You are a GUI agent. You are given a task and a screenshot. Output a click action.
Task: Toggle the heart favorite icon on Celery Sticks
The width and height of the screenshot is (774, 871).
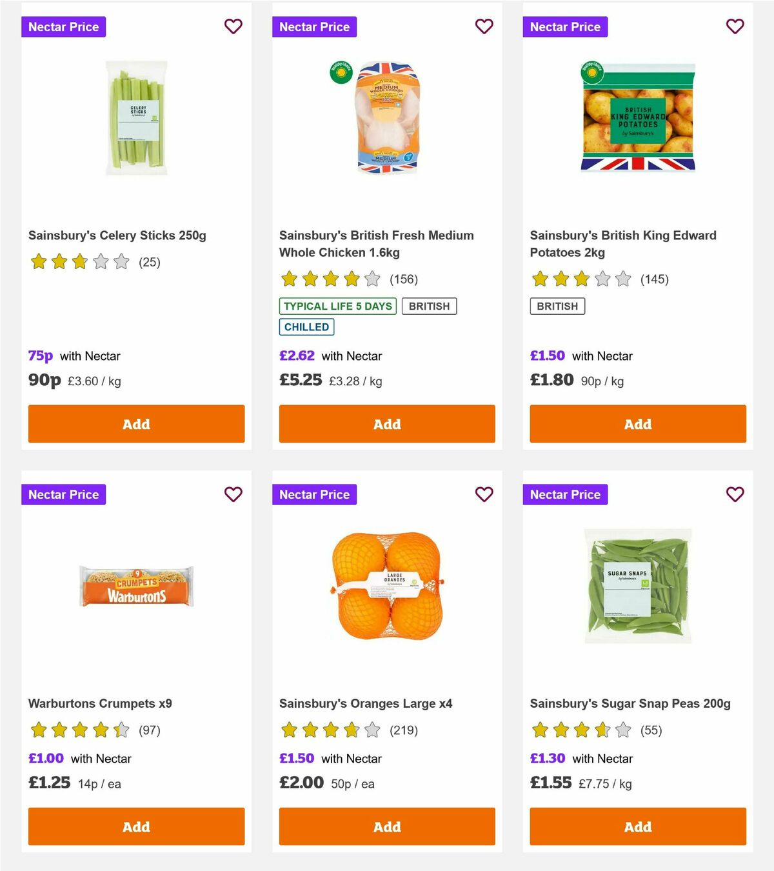pos(233,26)
